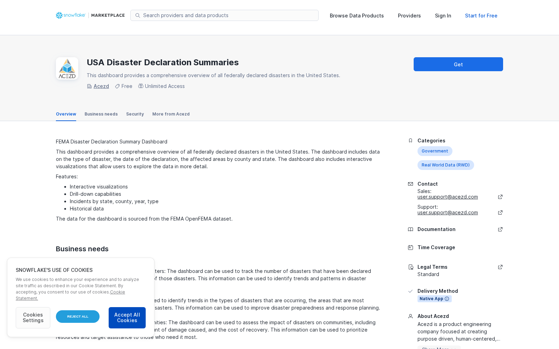Click 'FEMA Disaster Declaration Summary Dashboard' text
The width and height of the screenshot is (559, 349).
111,142
